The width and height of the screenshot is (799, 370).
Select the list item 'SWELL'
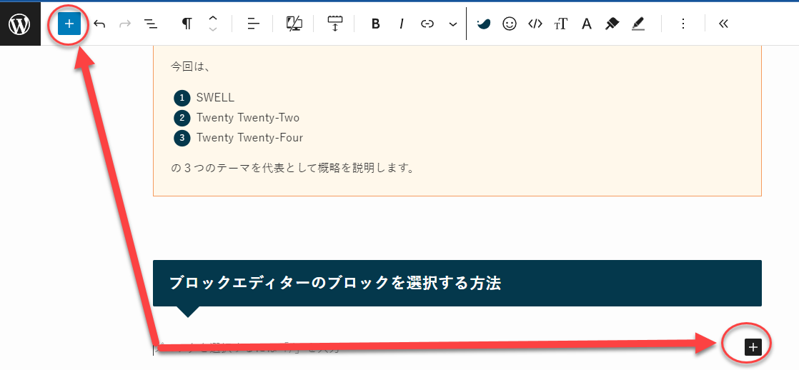pos(215,98)
